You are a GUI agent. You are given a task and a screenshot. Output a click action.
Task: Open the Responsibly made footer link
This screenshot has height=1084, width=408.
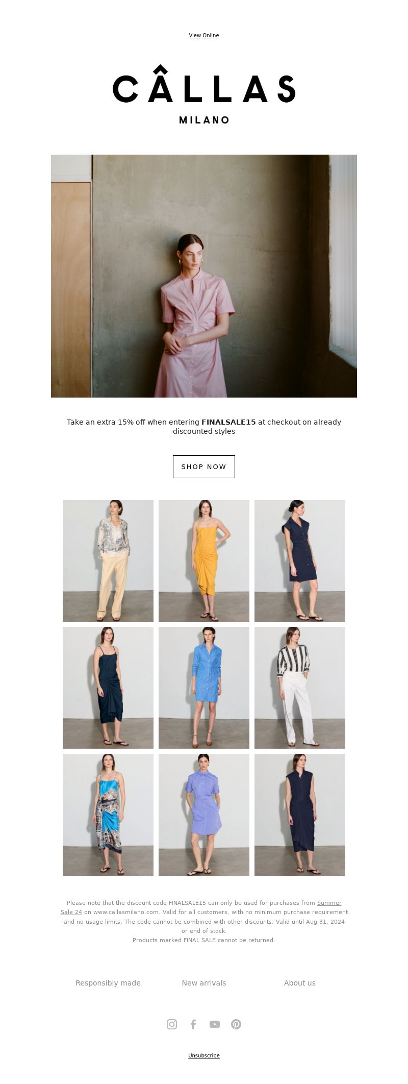tap(108, 983)
